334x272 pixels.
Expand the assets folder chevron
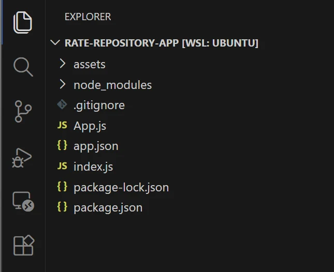tap(63, 64)
